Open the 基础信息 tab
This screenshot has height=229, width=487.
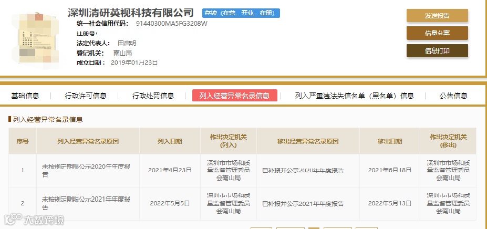[x=25, y=96]
